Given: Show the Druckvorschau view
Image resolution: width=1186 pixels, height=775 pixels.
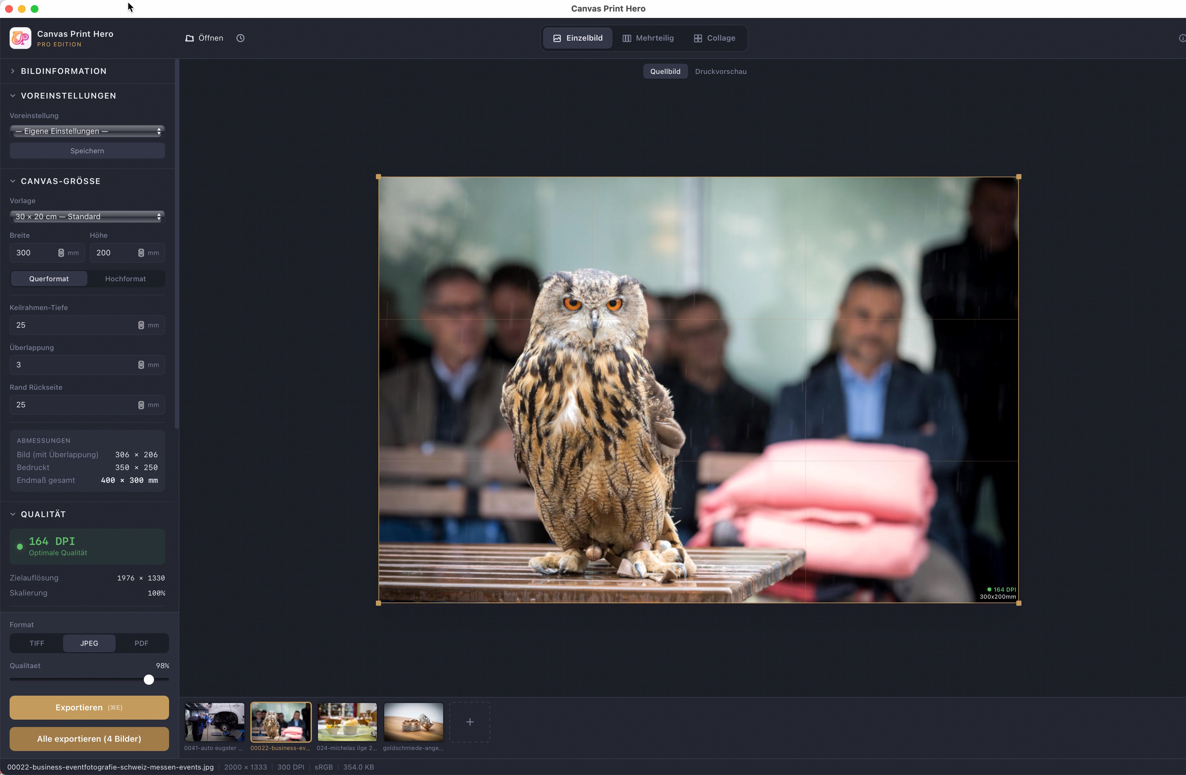Looking at the screenshot, I should (720, 72).
